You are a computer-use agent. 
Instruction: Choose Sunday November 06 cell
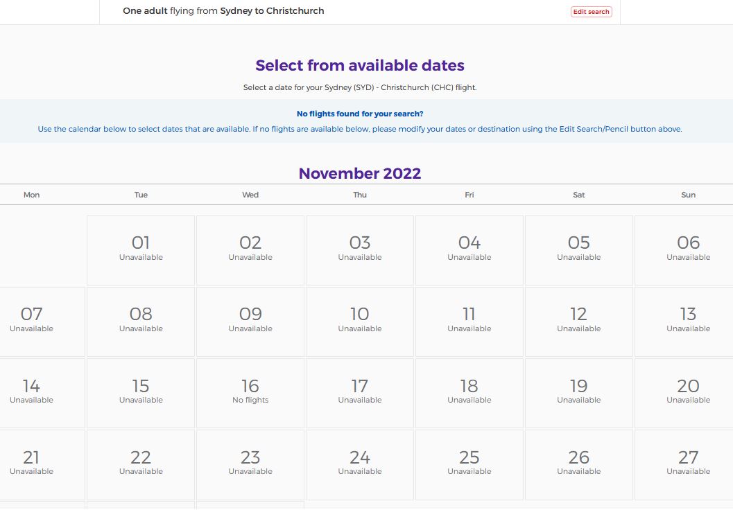point(688,249)
